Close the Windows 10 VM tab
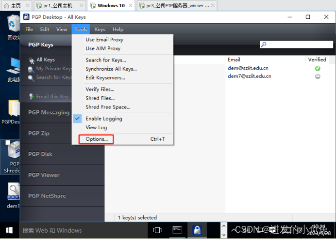Viewport: 336px width, 239px height. click(x=131, y=5)
